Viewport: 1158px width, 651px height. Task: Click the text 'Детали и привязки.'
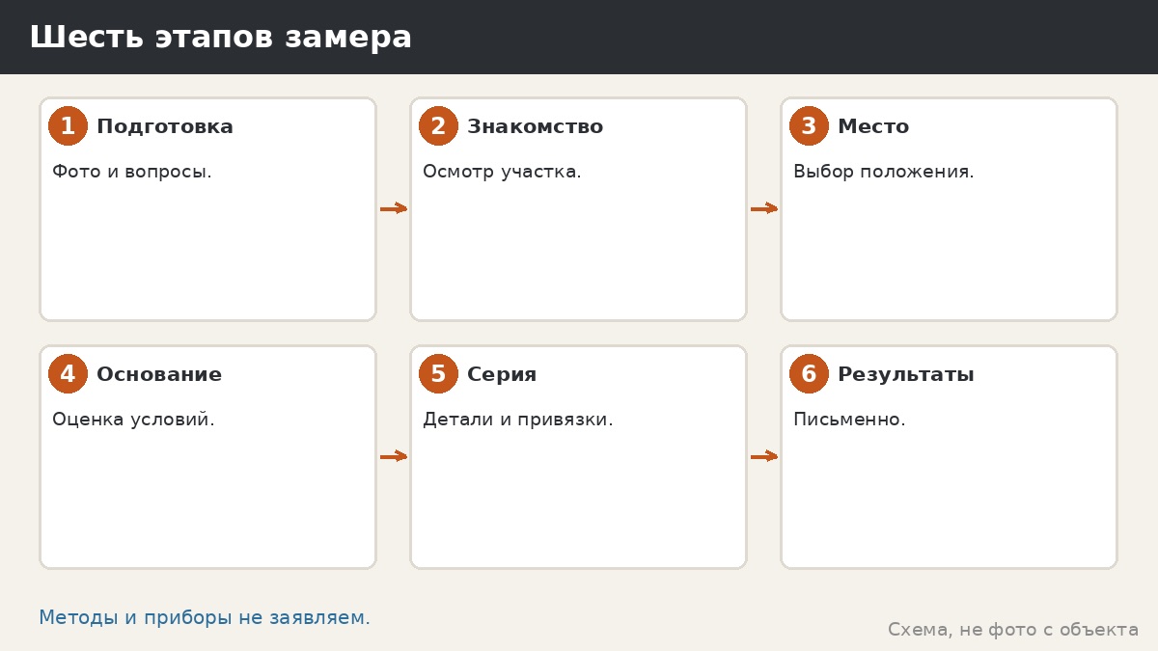(x=518, y=420)
